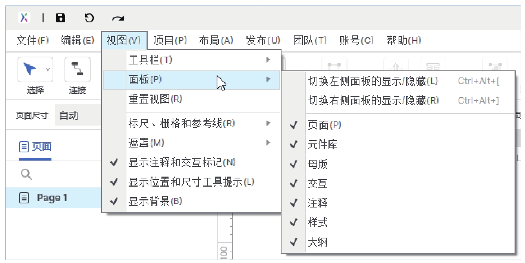This screenshot has height=263, width=525.
Task: Disable 显示背景 option
Action: [155, 202]
